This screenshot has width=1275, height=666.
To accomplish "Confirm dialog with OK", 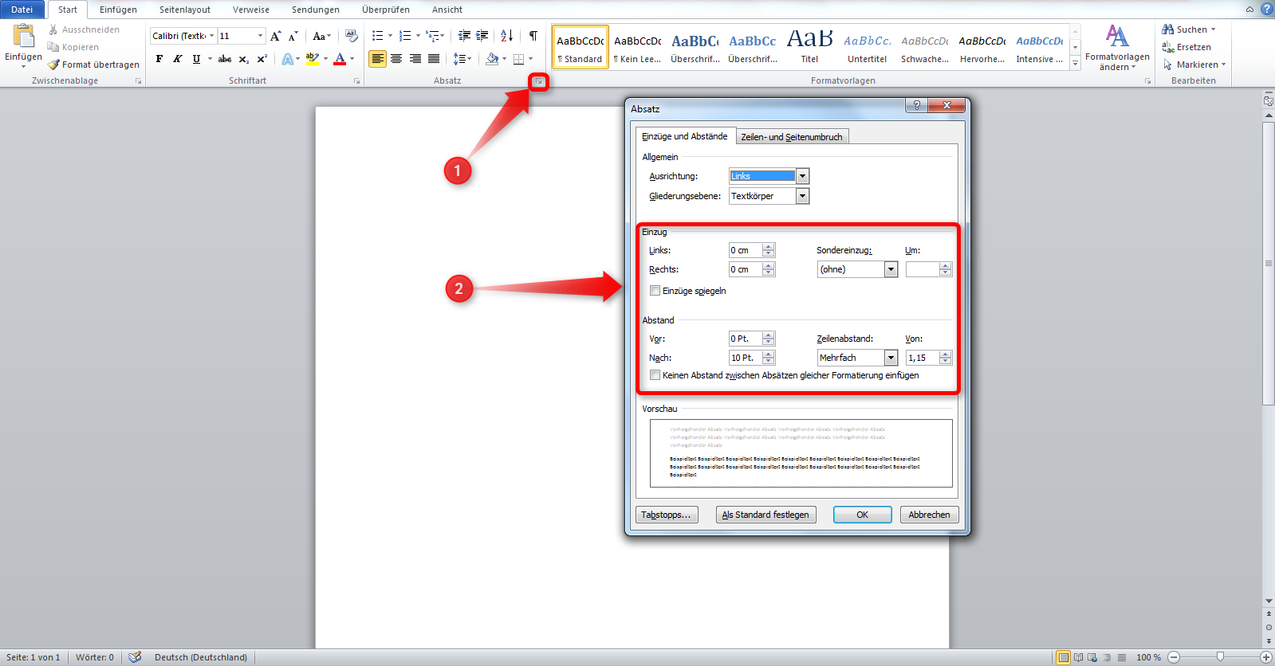I will click(862, 515).
